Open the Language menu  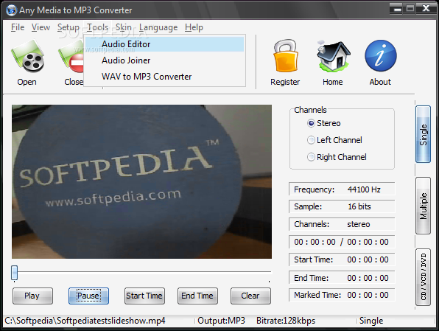158,27
